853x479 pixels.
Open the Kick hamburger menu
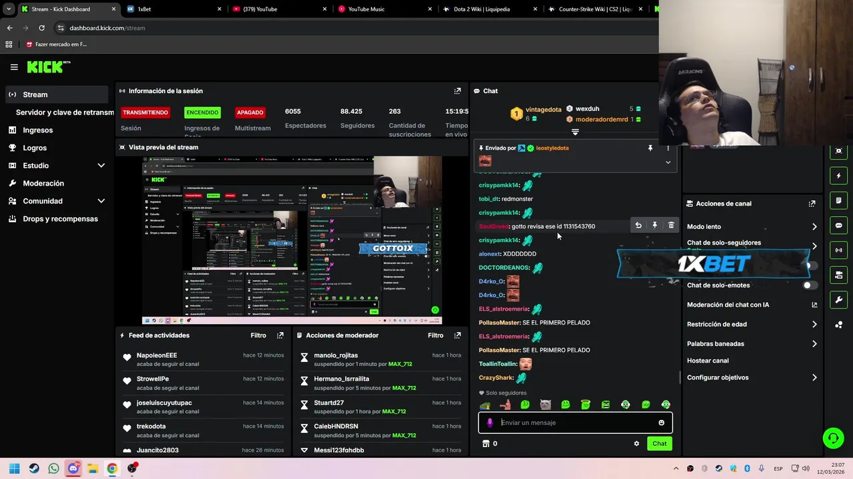click(14, 67)
